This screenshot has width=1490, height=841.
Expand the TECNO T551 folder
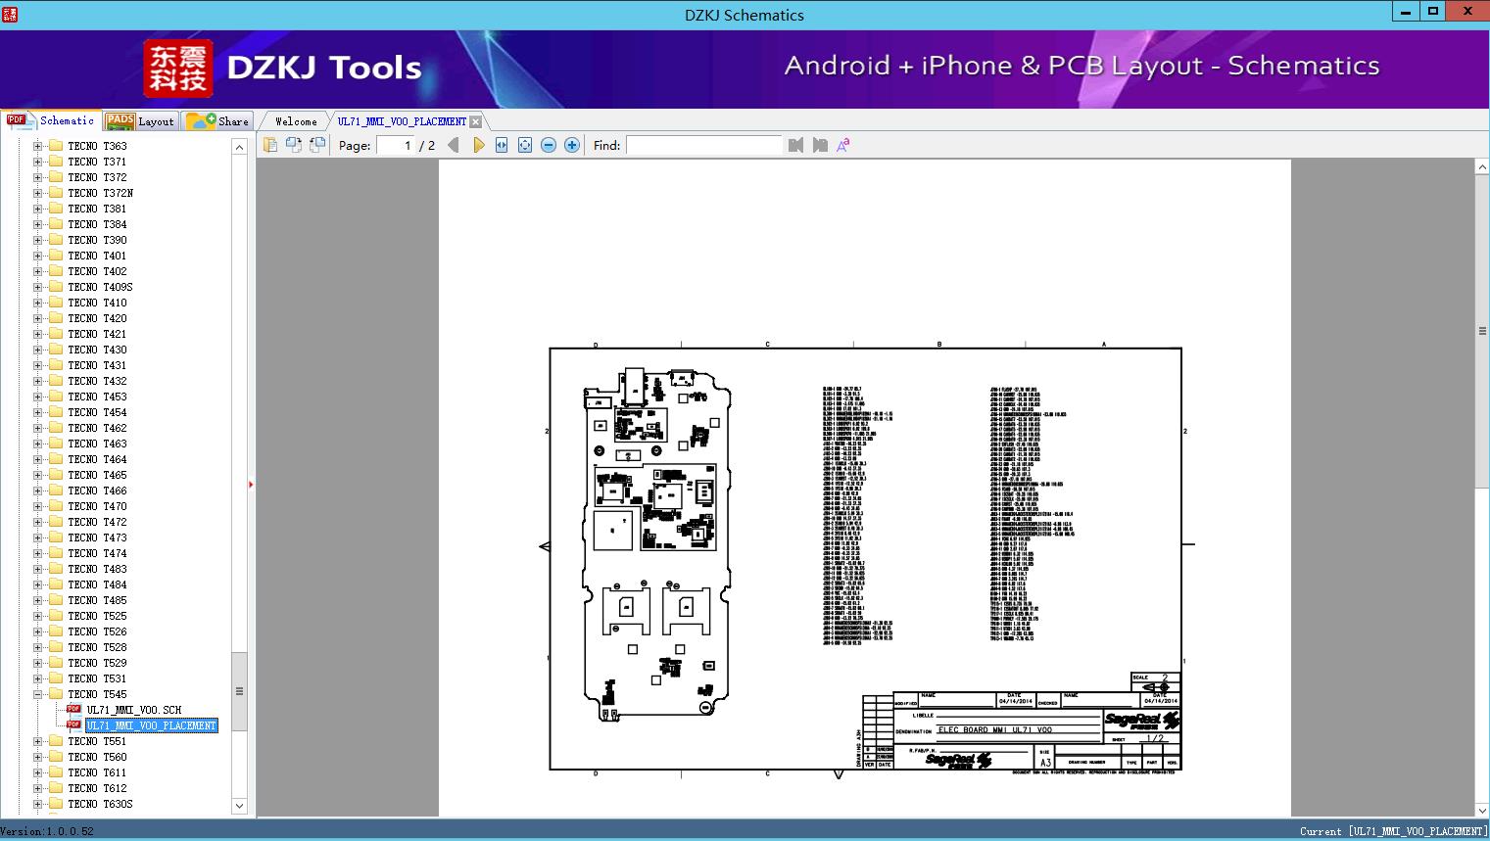[x=37, y=741]
